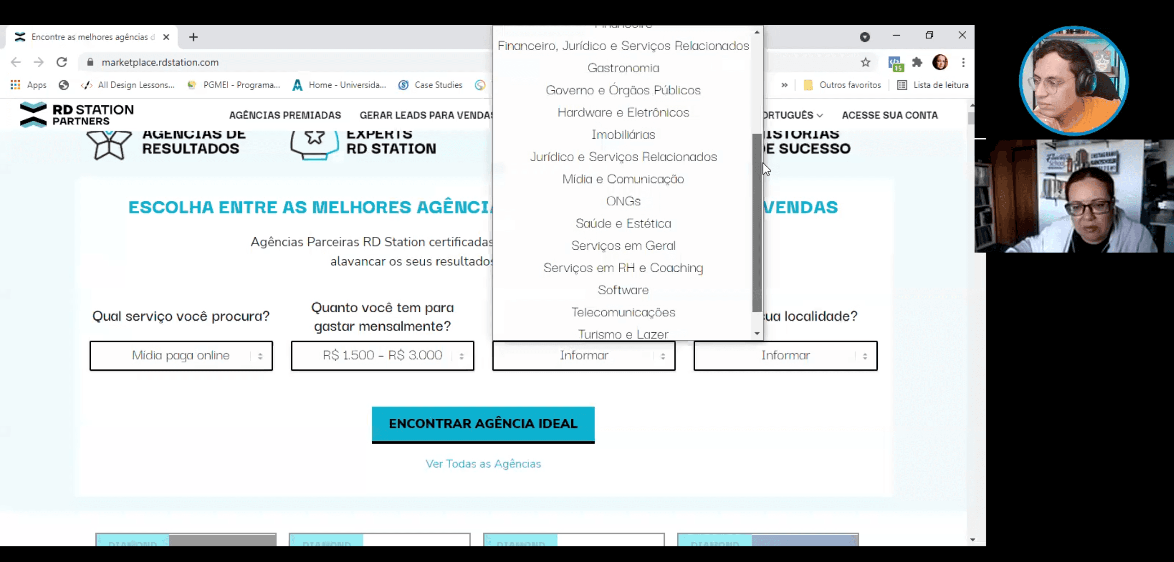Select Serviços em Geral option
The width and height of the screenshot is (1174, 562).
coord(623,246)
